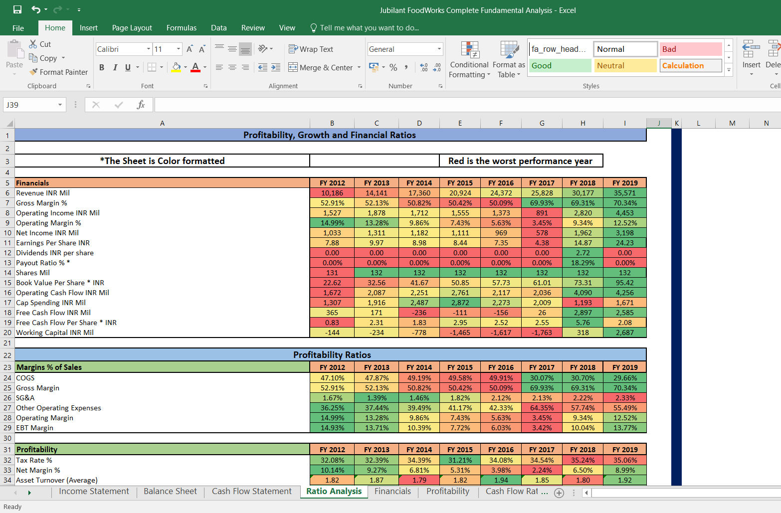Increase font size with large A icon
This screenshot has width=781, height=513.
pos(190,49)
